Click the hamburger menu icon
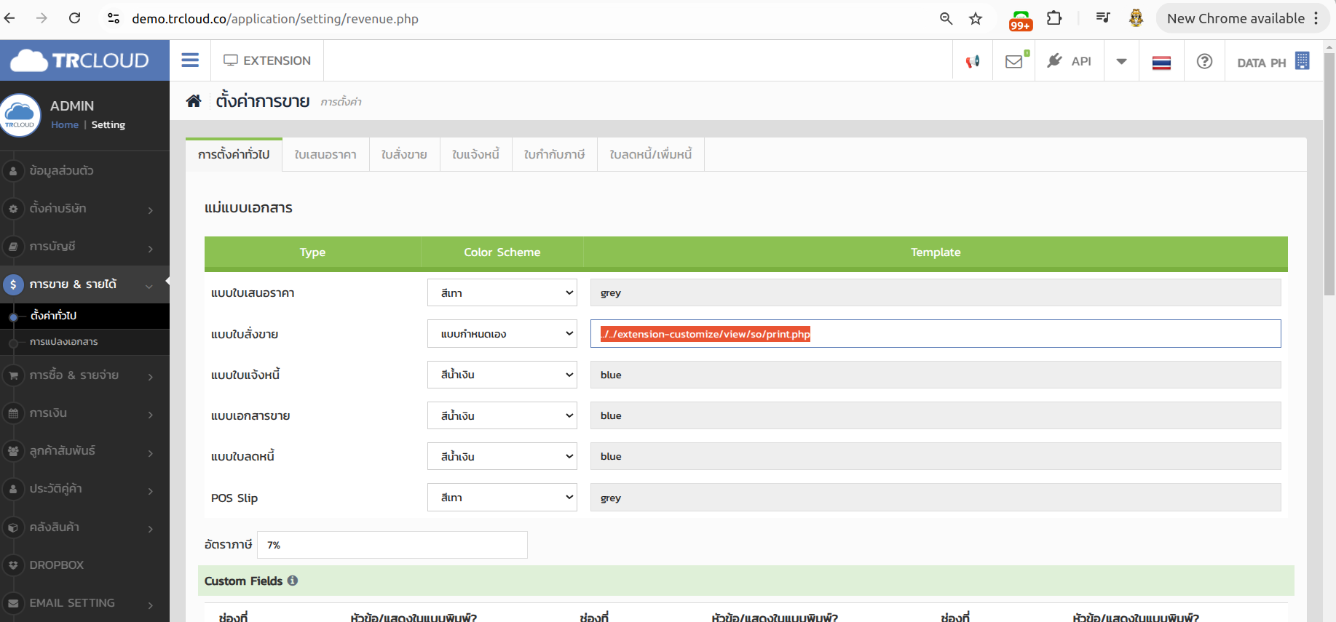 190,60
